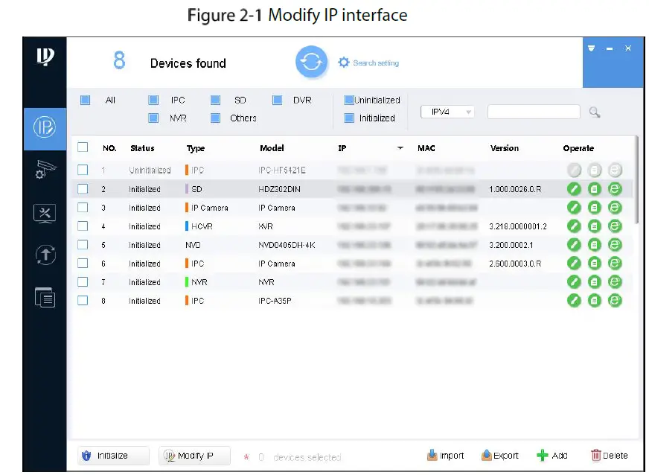Viewport: 649px width, 475px height.
Task: Sort by the Model column header
Action: 272,148
